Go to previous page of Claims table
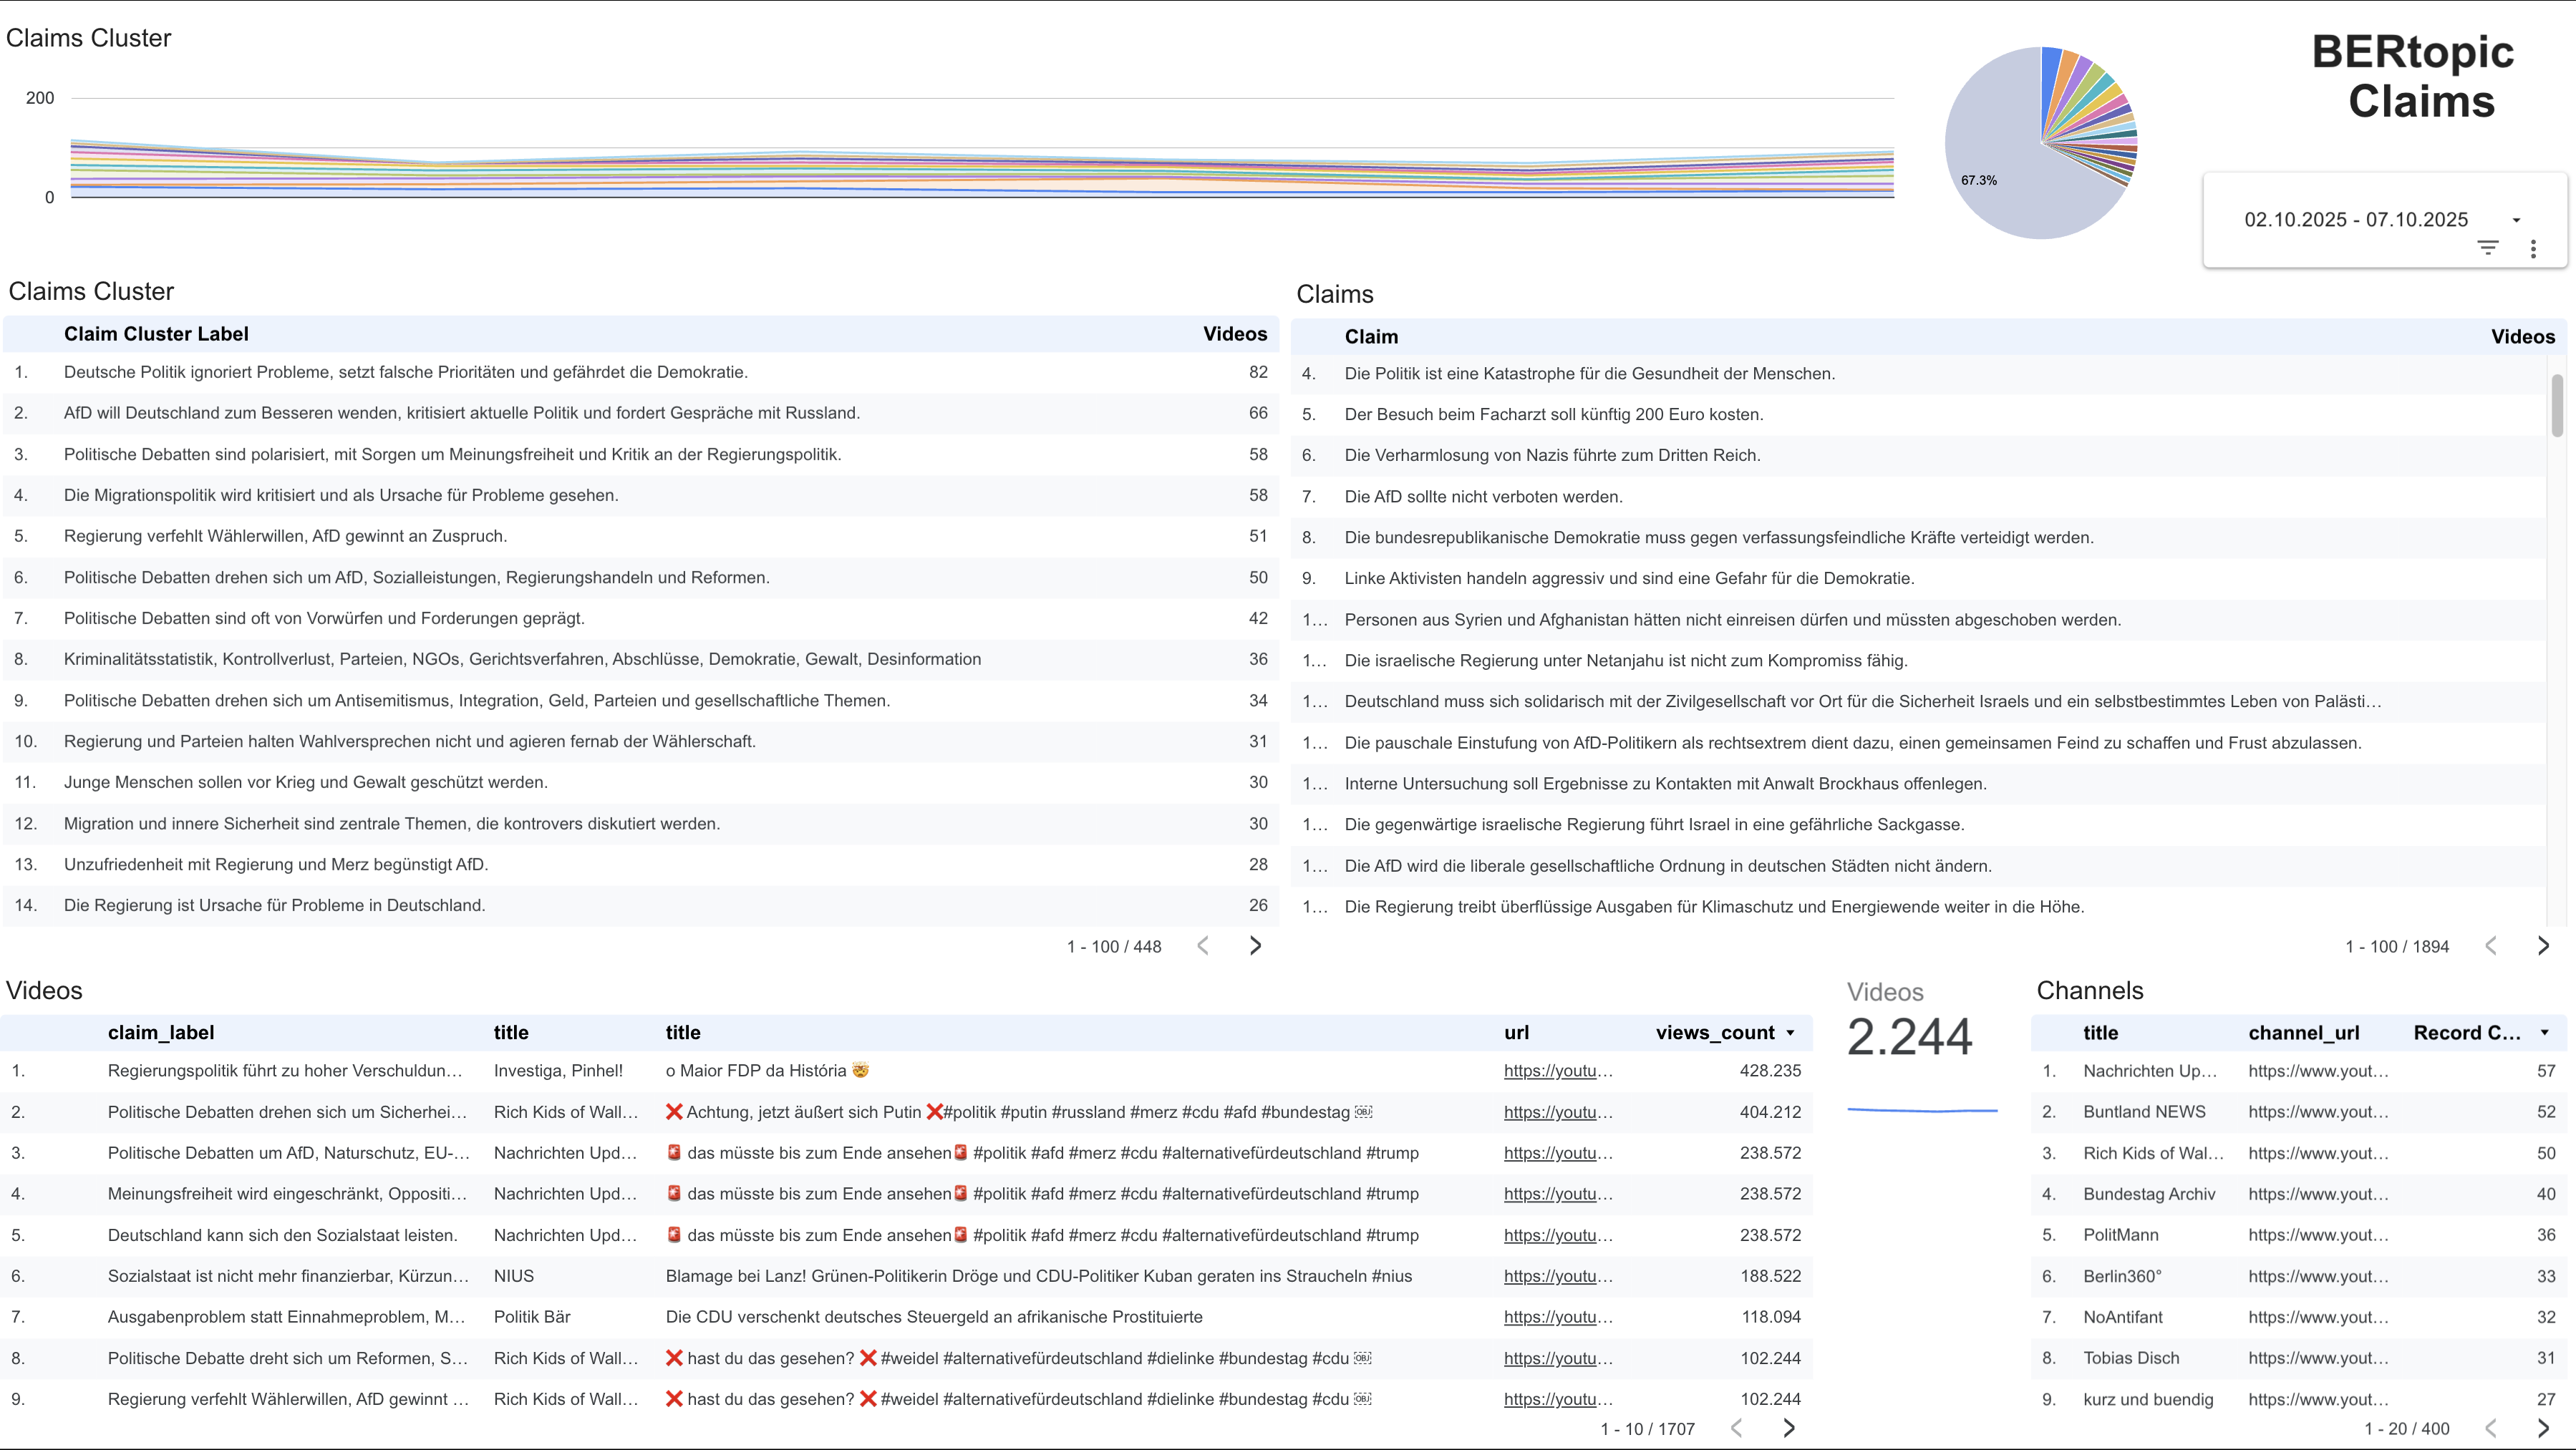This screenshot has width=2576, height=1450. coord(2490,945)
